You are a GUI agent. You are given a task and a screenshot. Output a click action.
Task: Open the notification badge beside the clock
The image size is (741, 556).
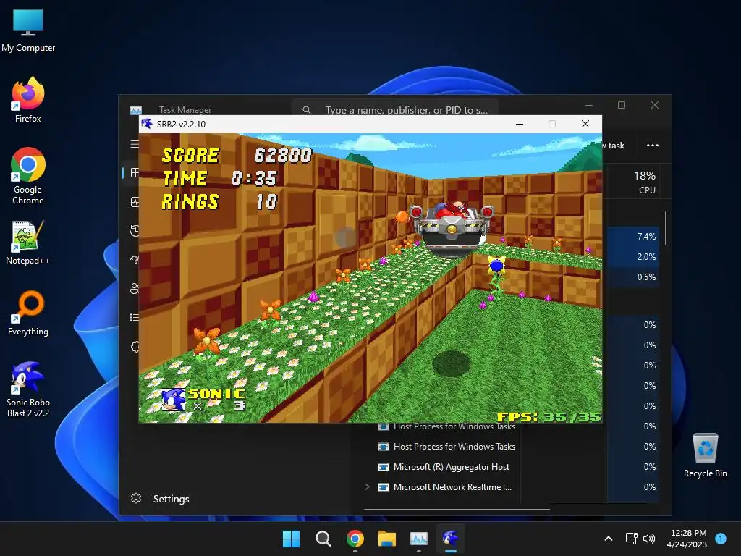(721, 538)
